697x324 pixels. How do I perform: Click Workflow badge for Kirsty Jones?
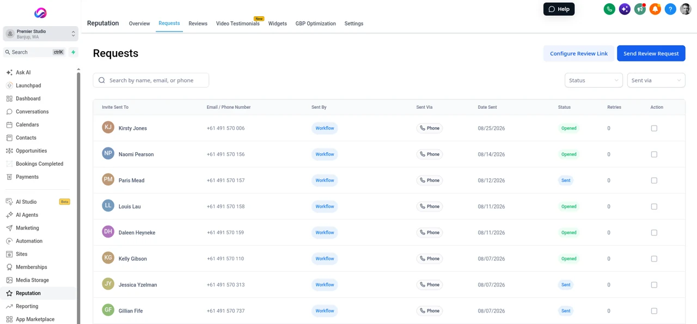(x=325, y=128)
